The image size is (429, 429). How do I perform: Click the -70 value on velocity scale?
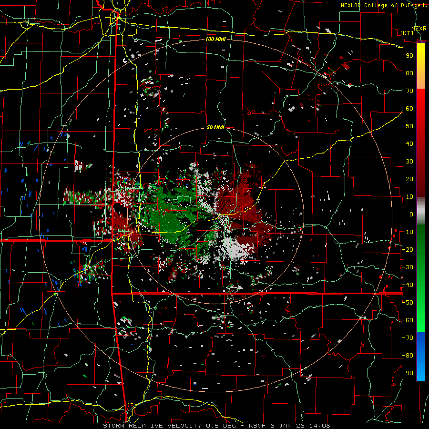point(408,338)
